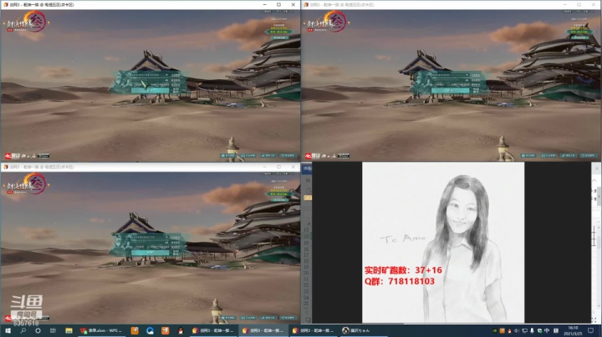The image size is (602, 337).
Task: Open first orange app icon after WPS
Action: click(x=135, y=330)
